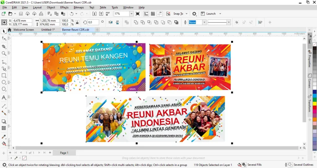The width and height of the screenshot is (317, 168).
Task: Expand the Snap To dropdown
Action: [187, 14]
